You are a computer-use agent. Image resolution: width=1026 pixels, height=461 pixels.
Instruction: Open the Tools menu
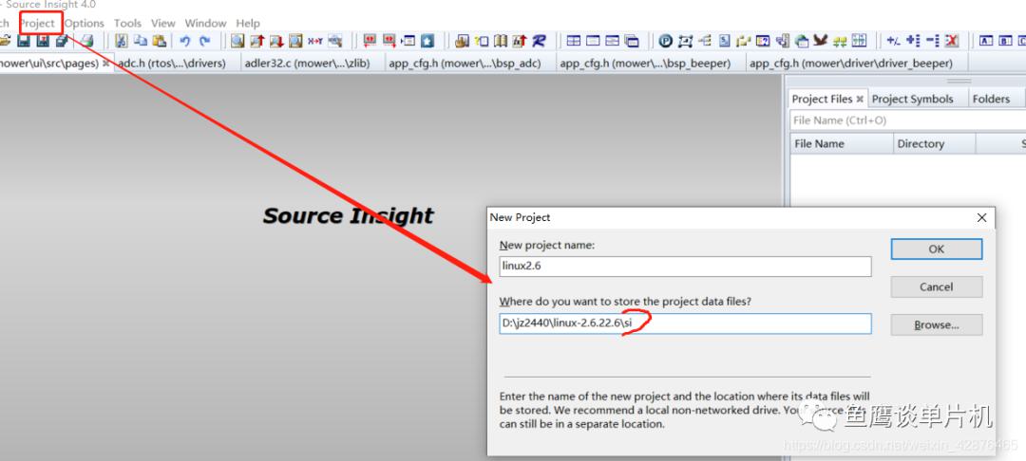pyautogui.click(x=127, y=23)
